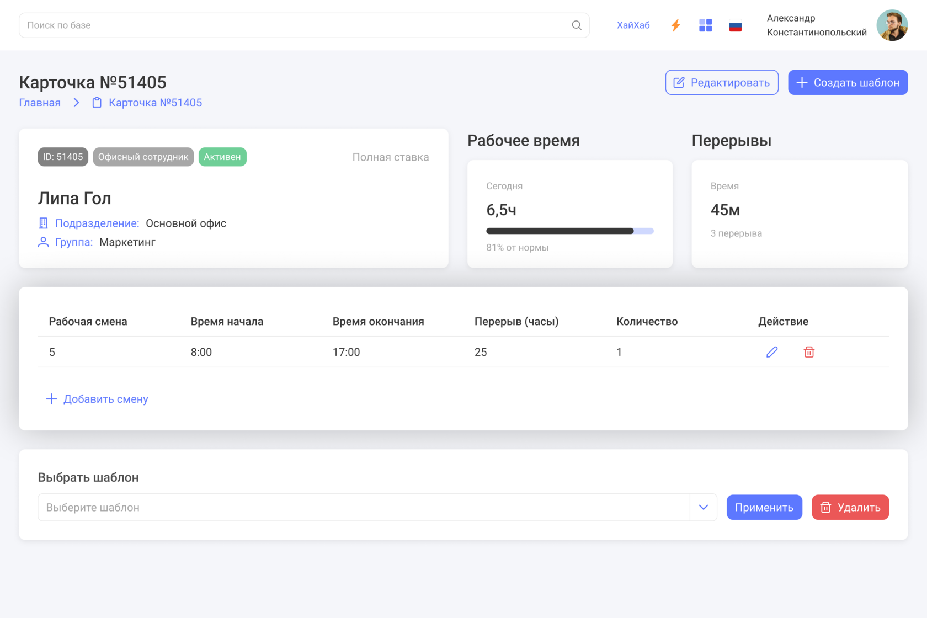Open the grid apps icon
Viewport: 927px width, 618px height.
click(x=705, y=25)
